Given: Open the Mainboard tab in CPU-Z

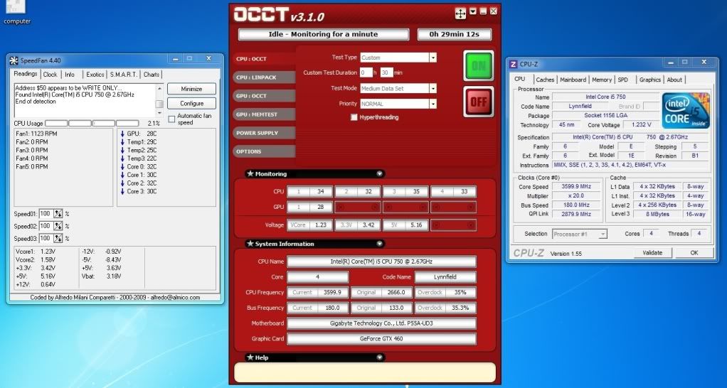Looking at the screenshot, I should tap(573, 80).
